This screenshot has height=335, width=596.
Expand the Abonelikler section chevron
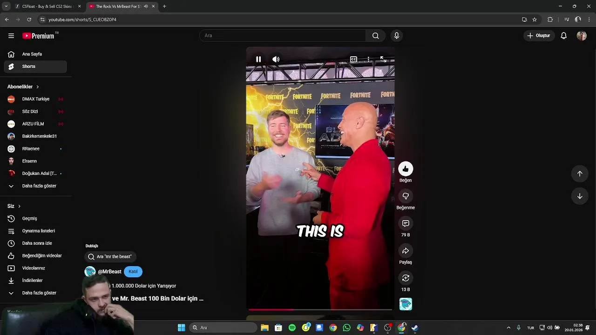pos(38,87)
